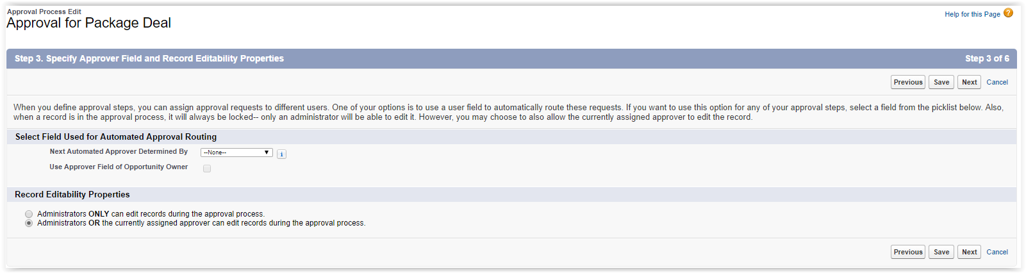Screen dimensions: 1026x273
Task: Click the info icon beside the approver dropdown
Action: coord(281,154)
